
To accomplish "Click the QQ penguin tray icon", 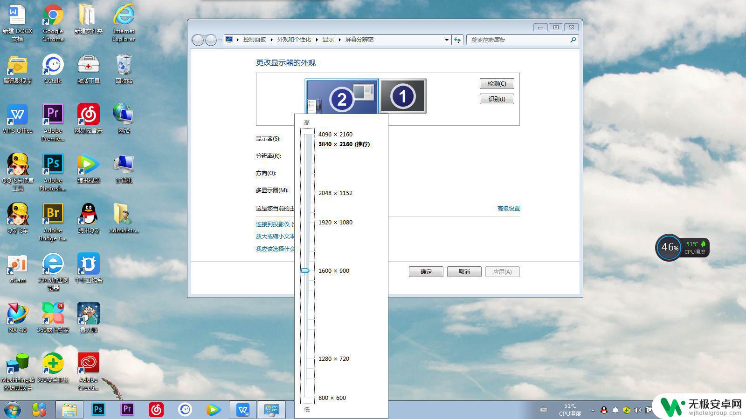I will pos(604,410).
